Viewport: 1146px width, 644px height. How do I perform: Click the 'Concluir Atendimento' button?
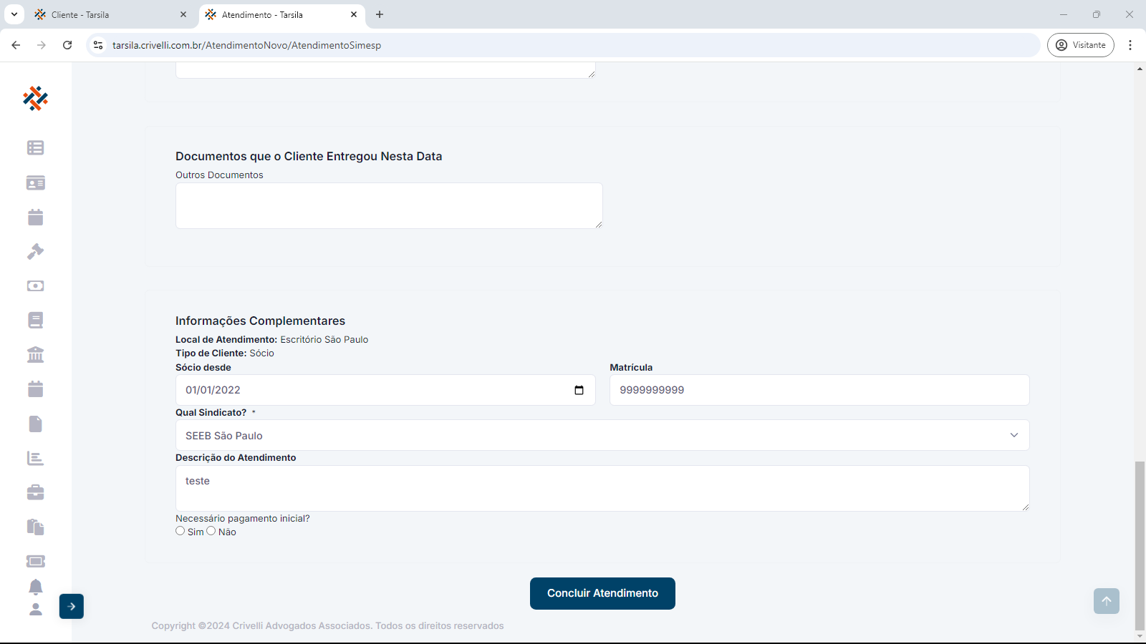tap(602, 593)
